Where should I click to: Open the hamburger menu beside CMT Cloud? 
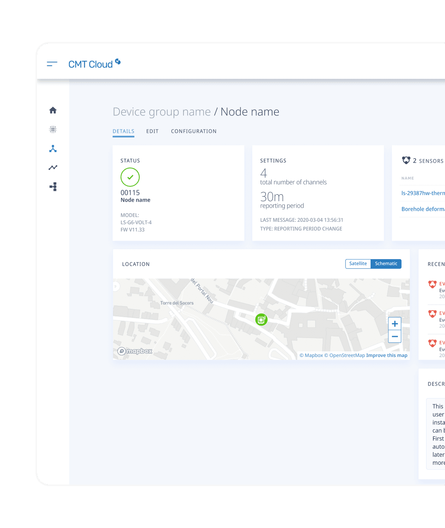pos(52,64)
